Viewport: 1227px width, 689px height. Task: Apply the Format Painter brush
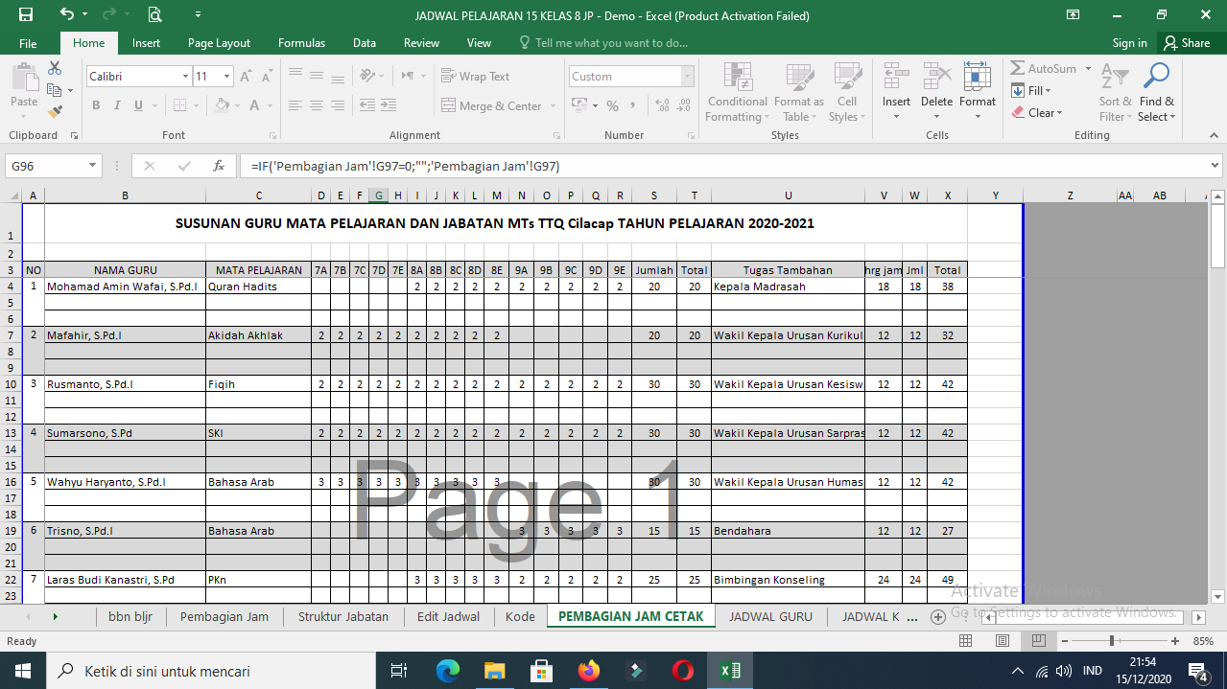pos(55,111)
